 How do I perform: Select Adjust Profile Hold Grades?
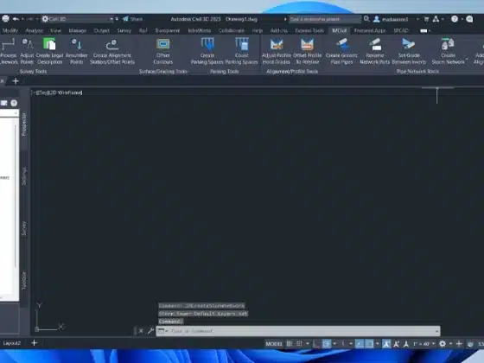tap(277, 51)
